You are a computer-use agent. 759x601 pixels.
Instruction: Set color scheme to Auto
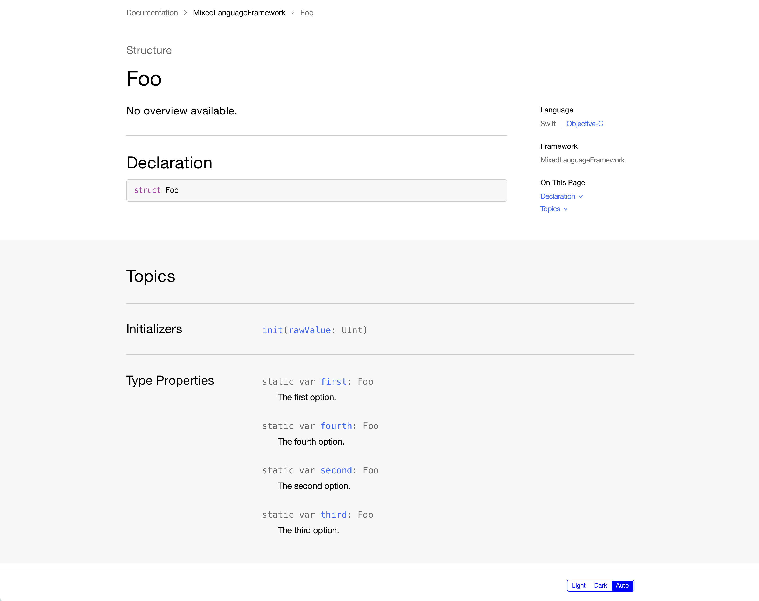tap(622, 585)
